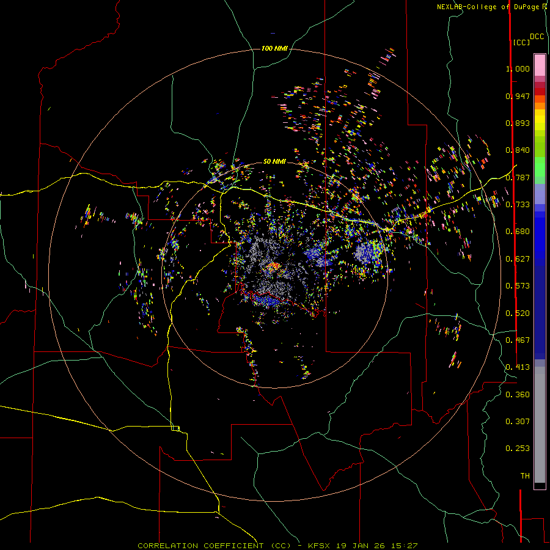Viewport: 550px width, 550px height.
Task: Click the 0.253 scale value
Action: point(518,449)
